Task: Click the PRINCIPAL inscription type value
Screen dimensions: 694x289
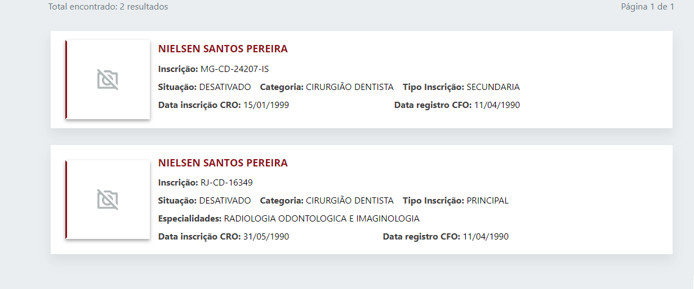Action: (487, 201)
